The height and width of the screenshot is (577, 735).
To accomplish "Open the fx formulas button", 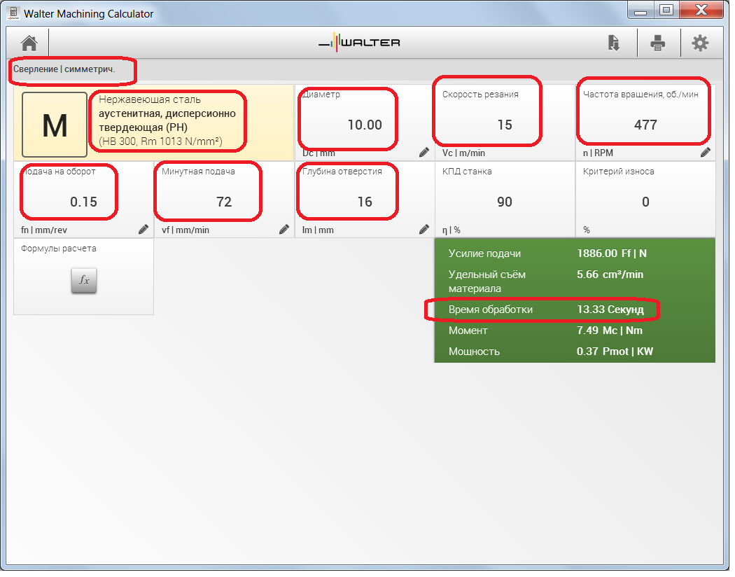I will click(x=84, y=280).
